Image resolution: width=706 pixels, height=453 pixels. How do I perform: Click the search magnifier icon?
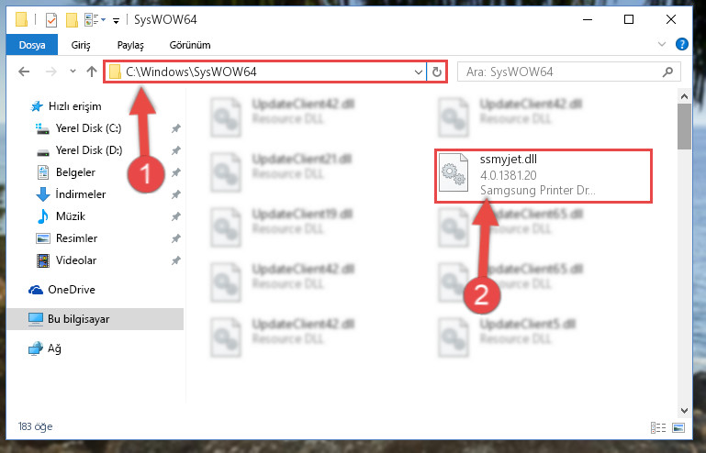[667, 72]
